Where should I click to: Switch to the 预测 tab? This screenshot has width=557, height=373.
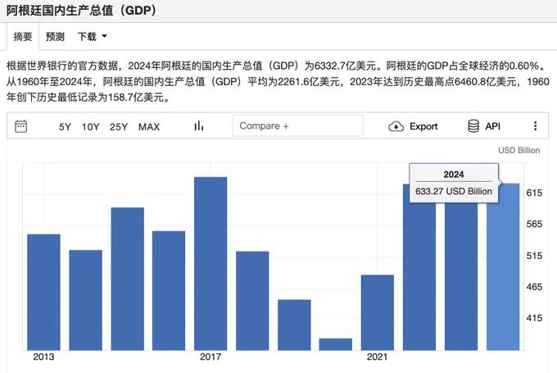(x=55, y=36)
